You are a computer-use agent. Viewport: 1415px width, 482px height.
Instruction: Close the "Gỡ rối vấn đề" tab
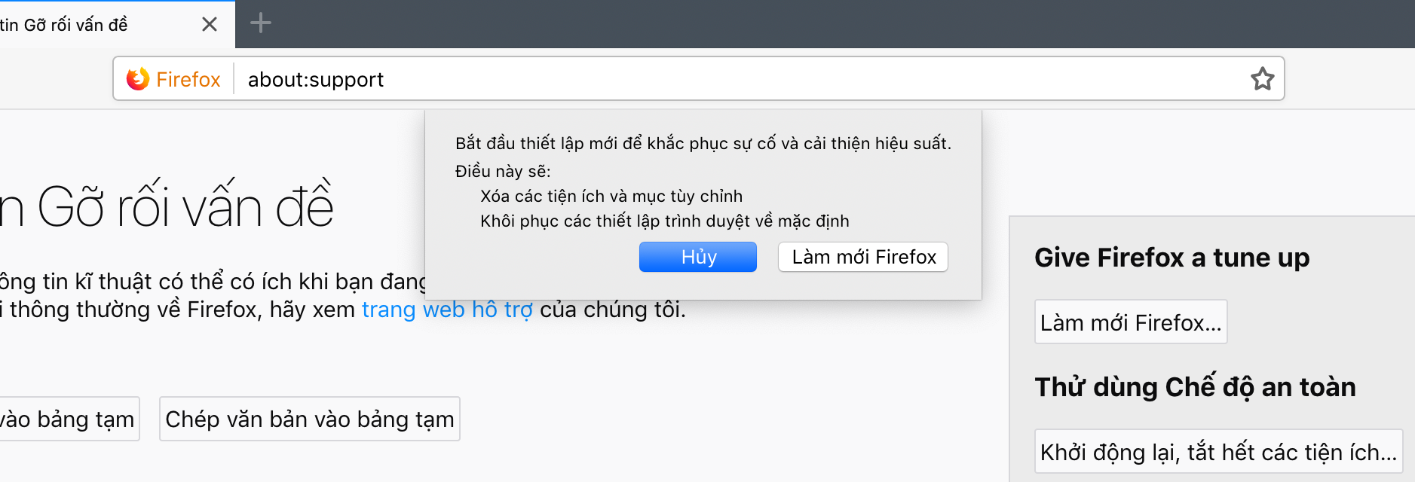(210, 25)
